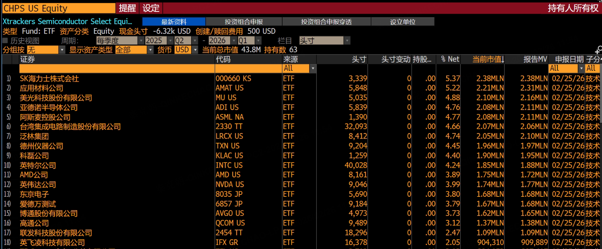Open the 提醒 menu
This screenshot has width=602, height=249.
tap(127, 8)
